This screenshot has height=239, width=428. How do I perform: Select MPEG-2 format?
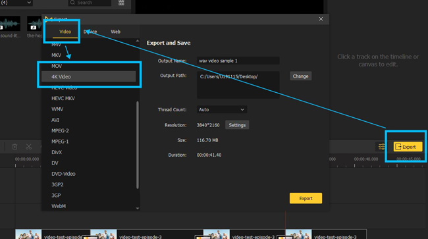(x=60, y=130)
